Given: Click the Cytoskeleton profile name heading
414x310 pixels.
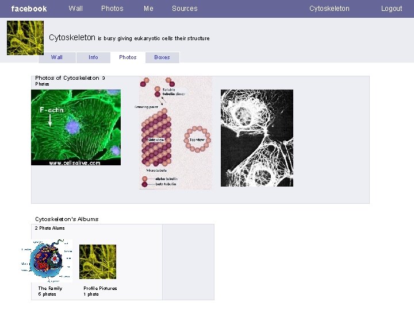Looking at the screenshot, I should [72, 38].
